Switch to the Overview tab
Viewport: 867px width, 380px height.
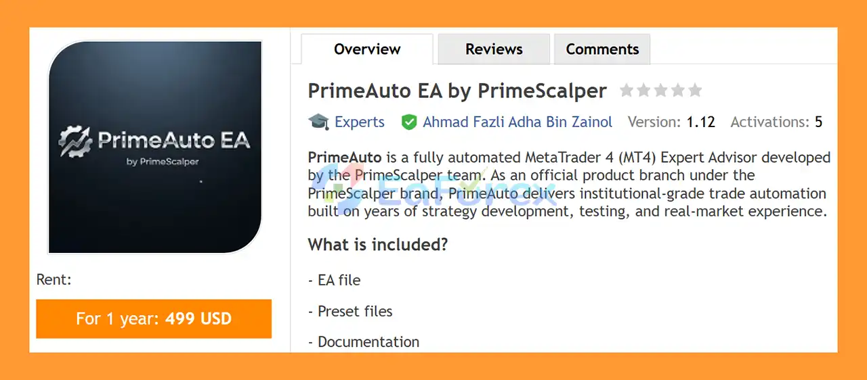point(367,49)
